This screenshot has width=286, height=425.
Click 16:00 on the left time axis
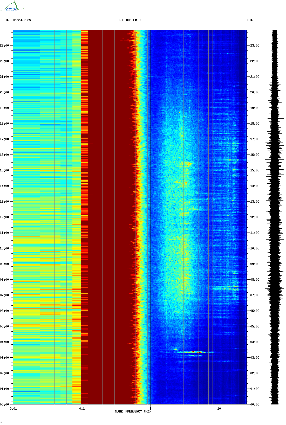pyautogui.click(x=4, y=155)
